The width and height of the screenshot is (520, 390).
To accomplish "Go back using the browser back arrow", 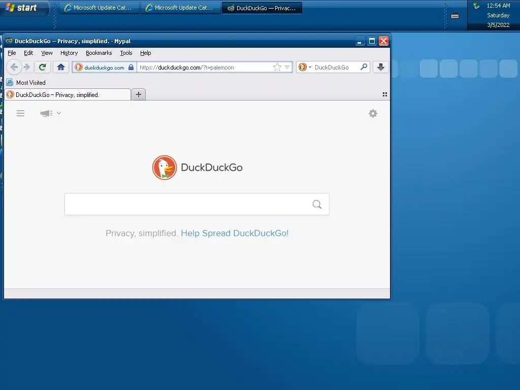I will coord(14,68).
